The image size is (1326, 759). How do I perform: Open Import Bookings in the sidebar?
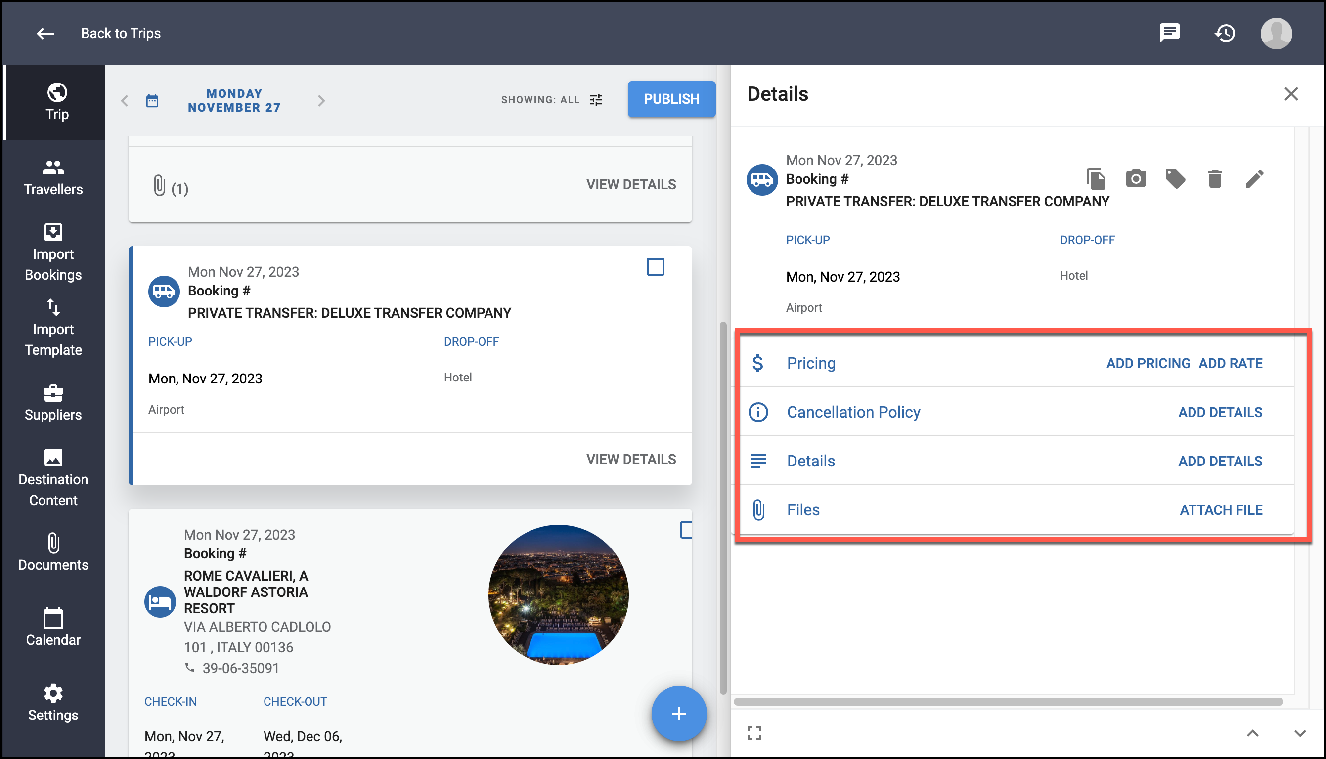(x=53, y=253)
